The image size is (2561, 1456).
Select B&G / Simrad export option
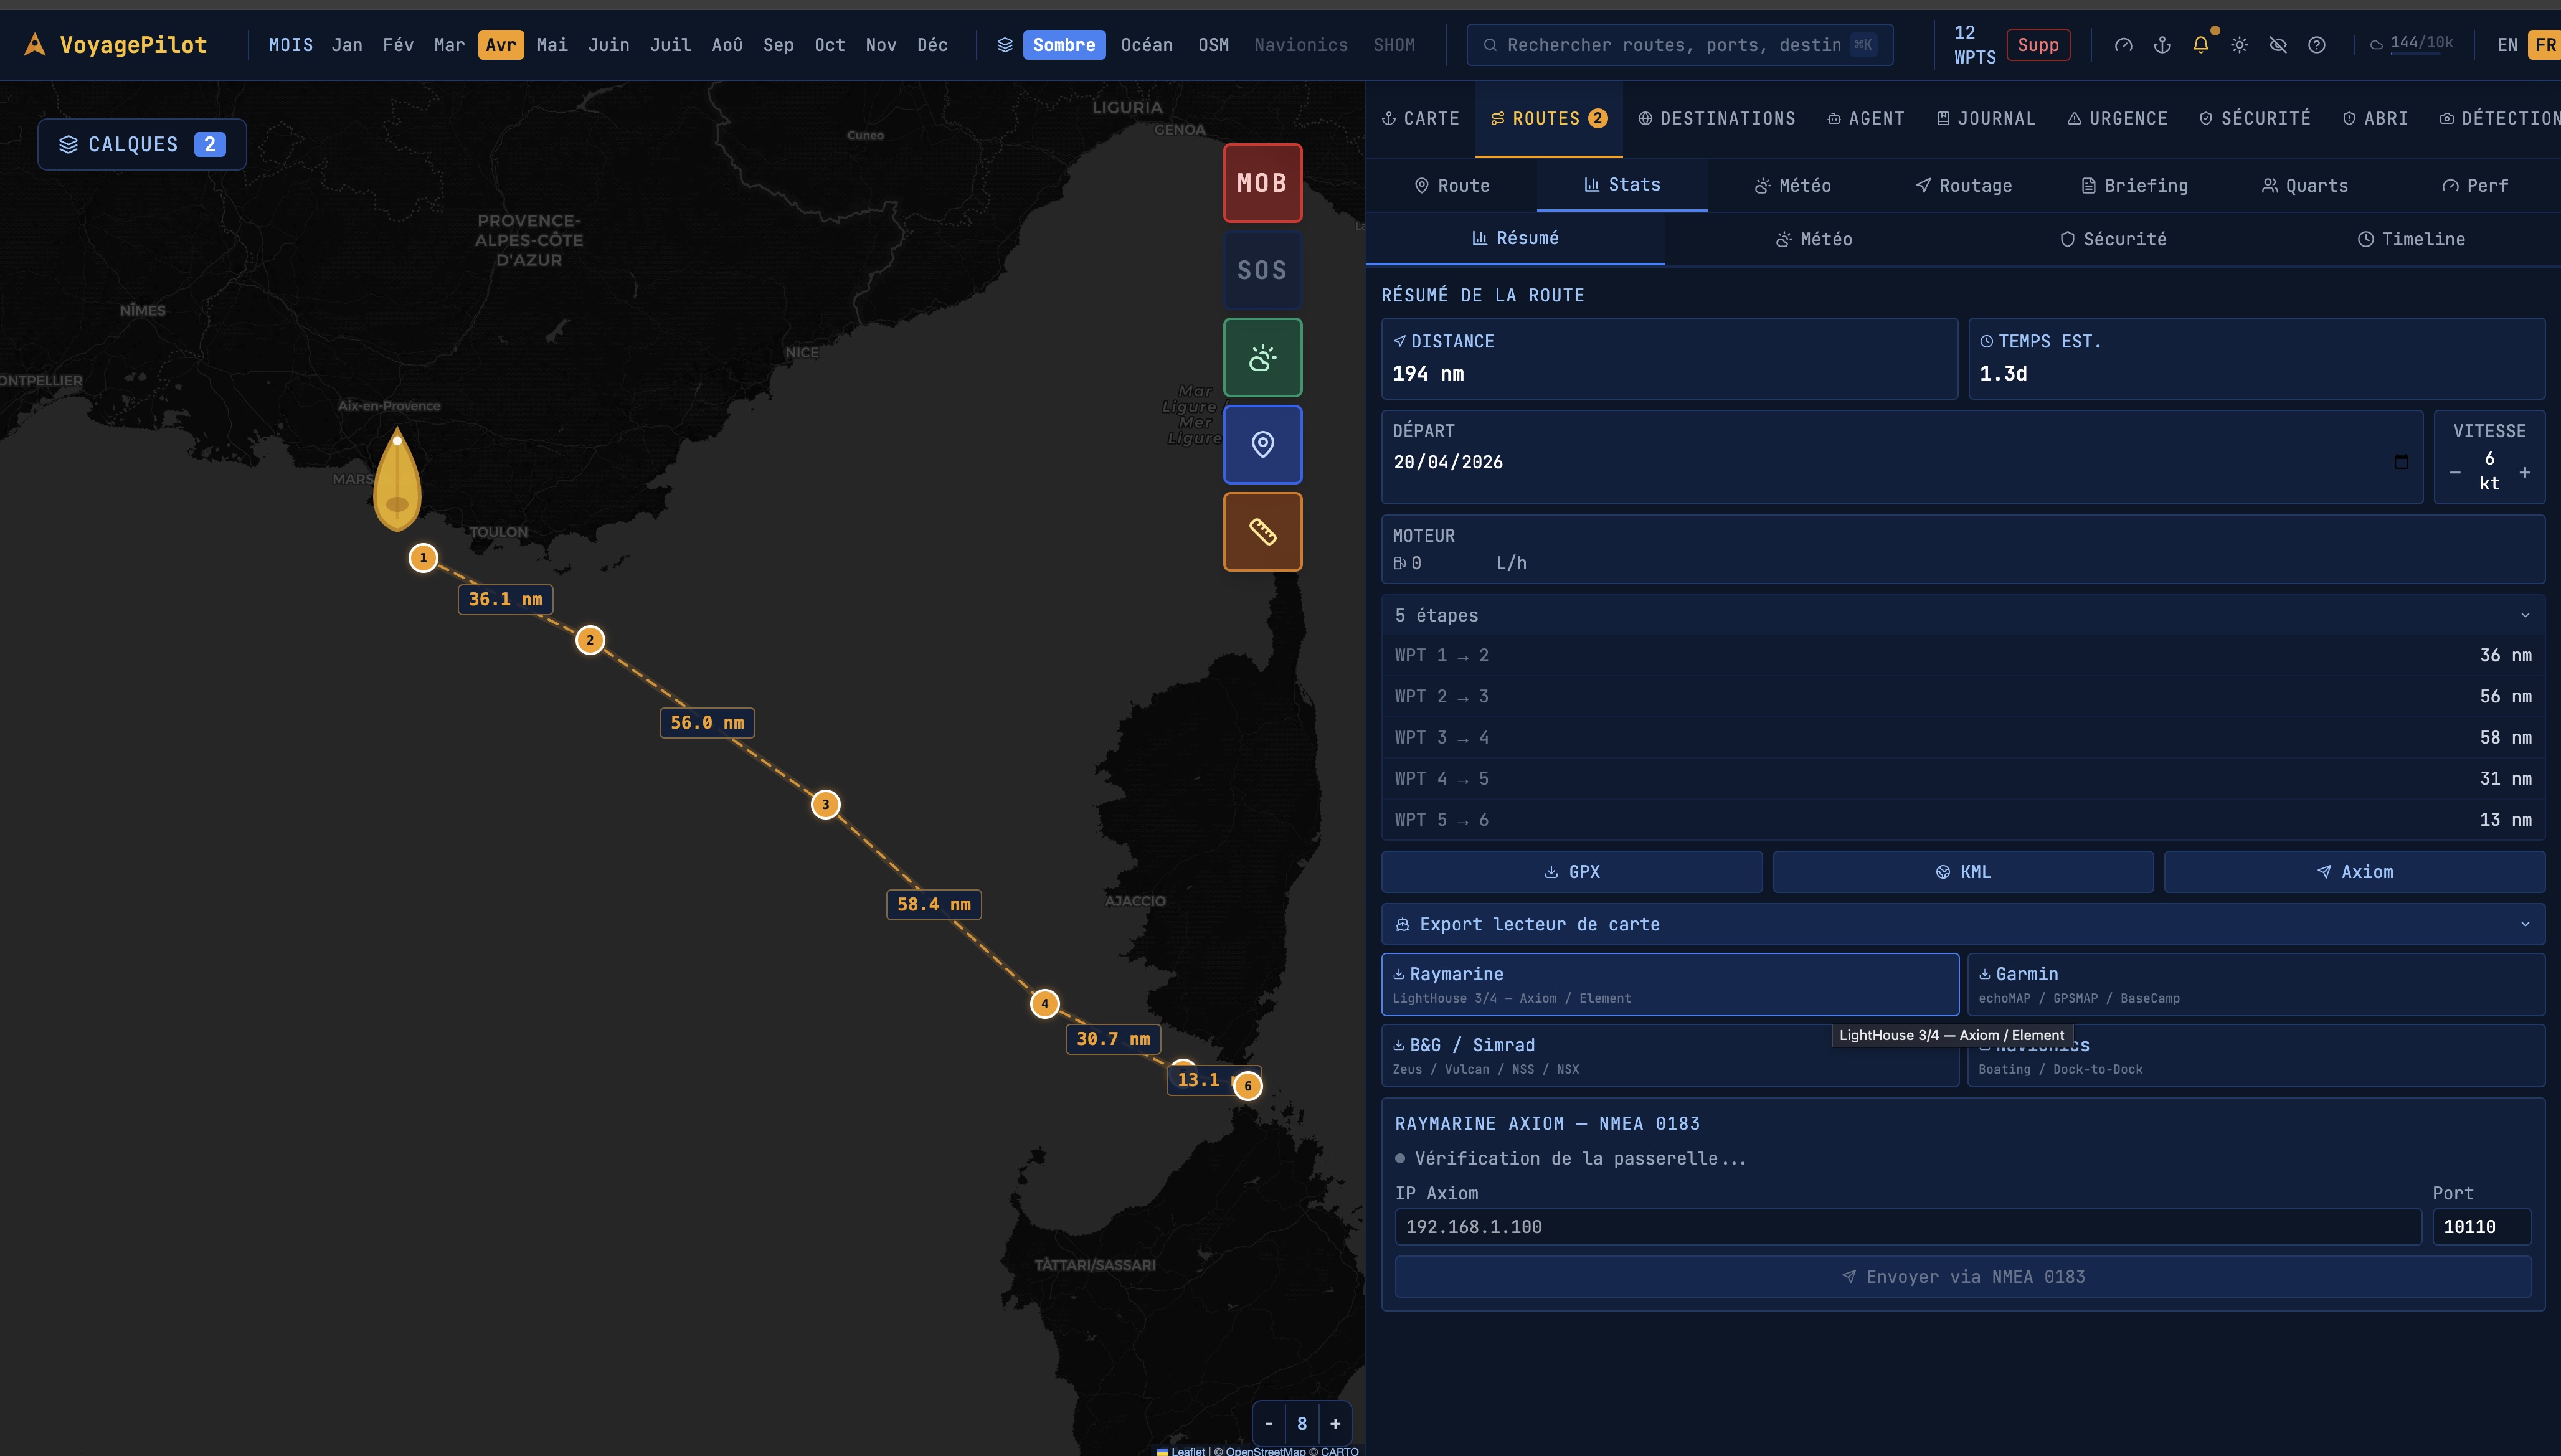[x=1670, y=1055]
